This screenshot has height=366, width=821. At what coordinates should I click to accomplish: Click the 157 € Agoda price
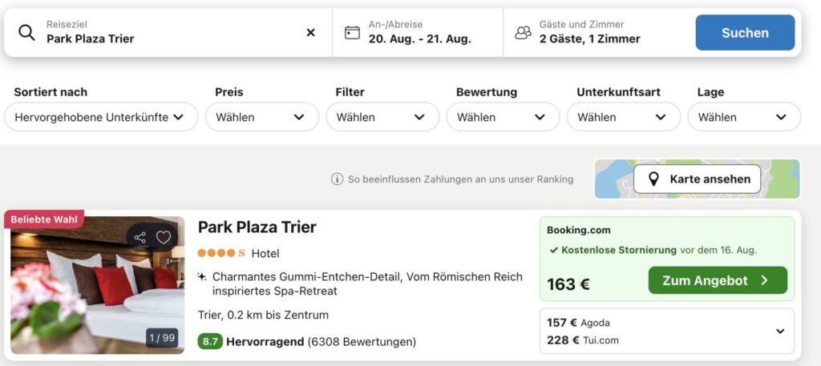578,323
